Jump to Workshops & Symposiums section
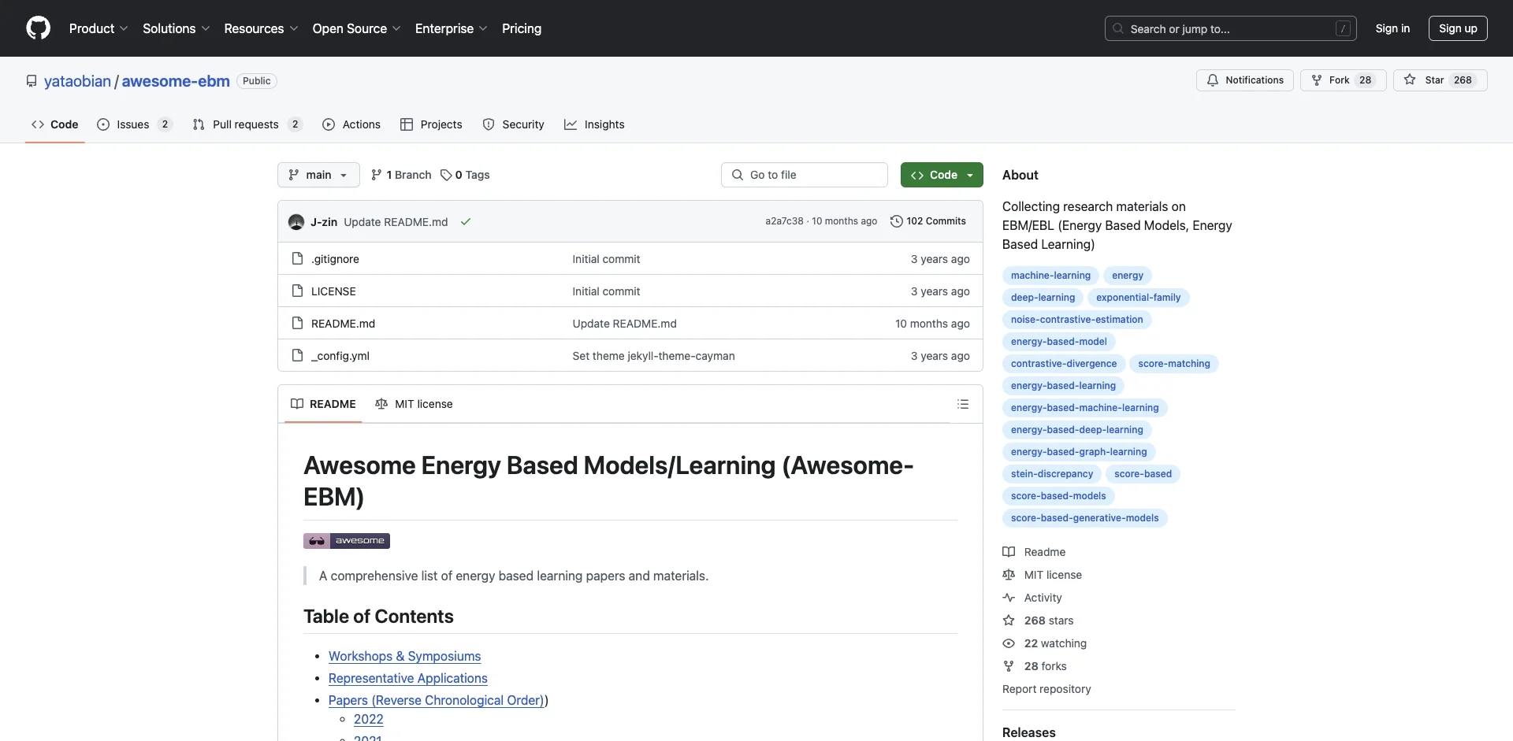Viewport: 1513px width, 741px height. (x=404, y=656)
